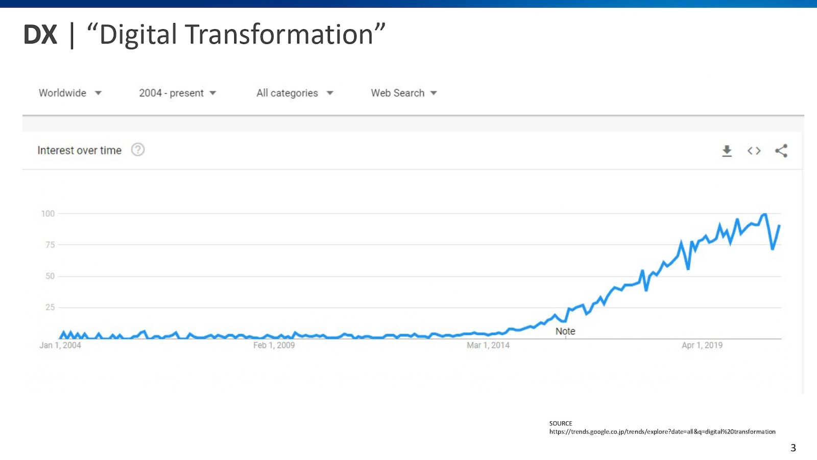Image resolution: width=817 pixels, height=460 pixels.
Task: Open the Google Trends source URL
Action: 661,432
